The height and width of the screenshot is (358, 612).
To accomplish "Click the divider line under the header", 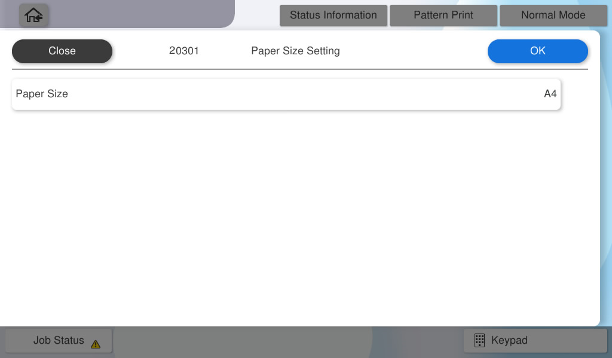I will pos(300,69).
